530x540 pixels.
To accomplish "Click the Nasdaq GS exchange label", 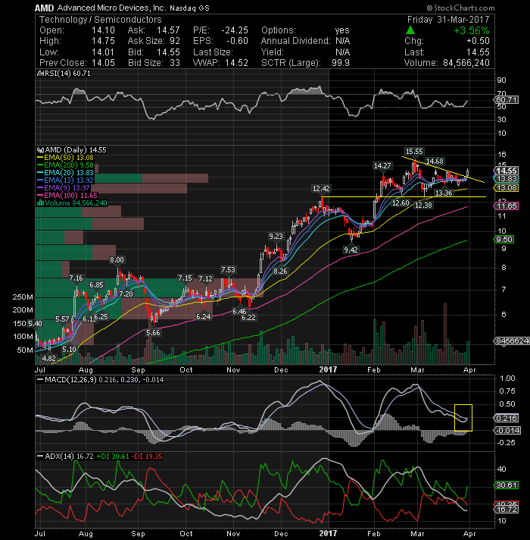I will point(189,8).
